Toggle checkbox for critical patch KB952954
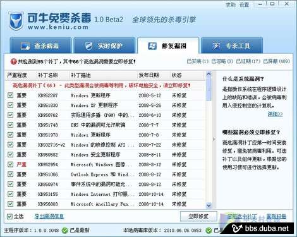The width and height of the screenshot is (297, 237). tap(10, 164)
